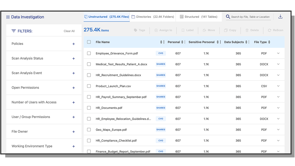Click the magnifier icon in search bar
This screenshot has width=295, height=166.
(228, 17)
